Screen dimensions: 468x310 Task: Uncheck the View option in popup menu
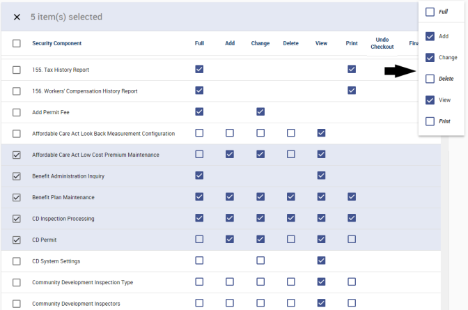click(430, 100)
